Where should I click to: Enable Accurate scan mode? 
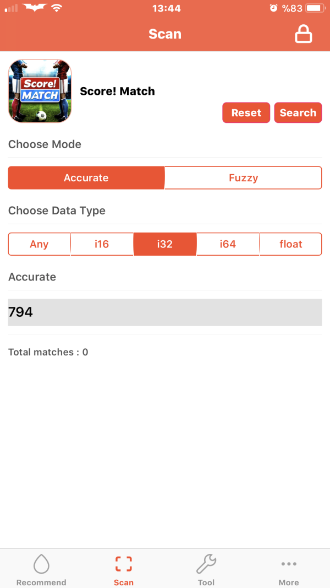click(x=86, y=177)
